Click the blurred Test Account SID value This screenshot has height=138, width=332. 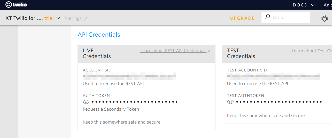click(274, 76)
